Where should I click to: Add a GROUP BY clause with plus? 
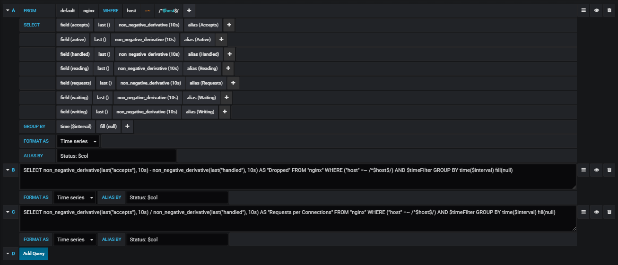click(128, 127)
